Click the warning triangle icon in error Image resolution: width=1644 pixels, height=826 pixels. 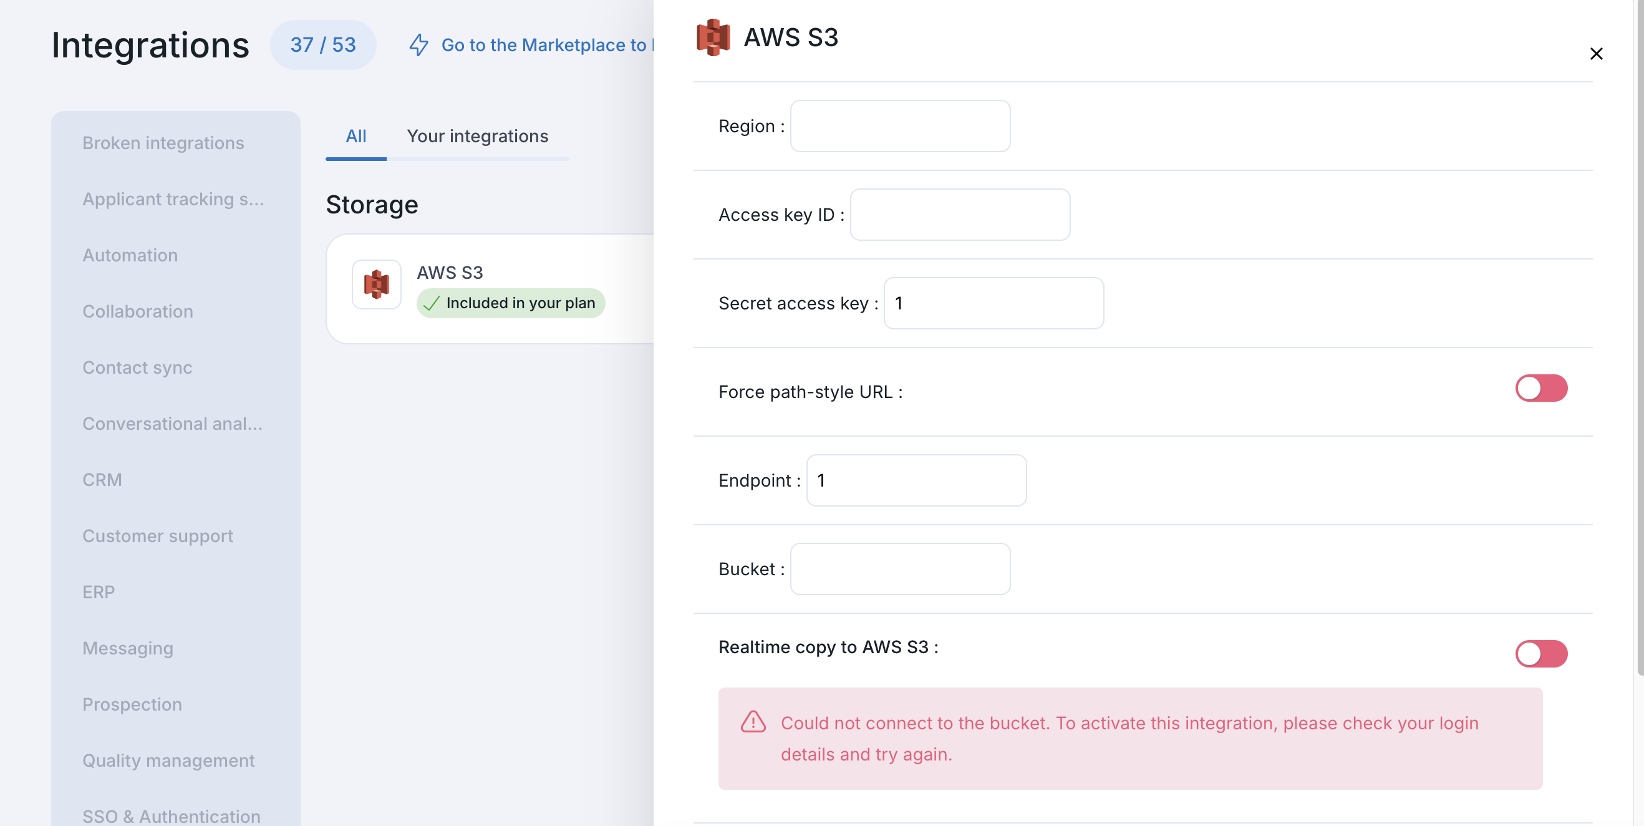pos(753,722)
